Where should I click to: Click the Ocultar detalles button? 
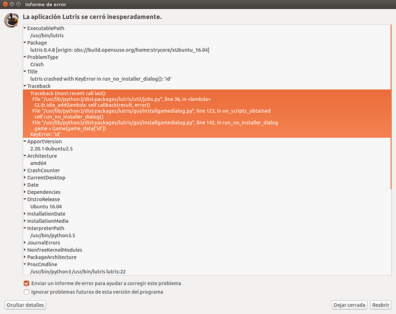[25, 305]
